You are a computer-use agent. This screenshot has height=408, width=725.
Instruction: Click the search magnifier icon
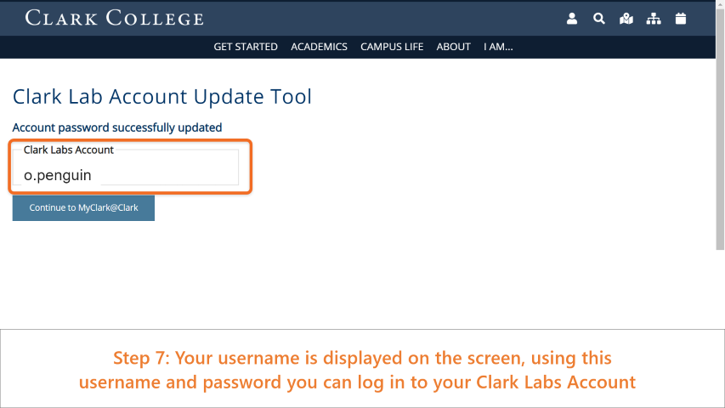tap(599, 19)
